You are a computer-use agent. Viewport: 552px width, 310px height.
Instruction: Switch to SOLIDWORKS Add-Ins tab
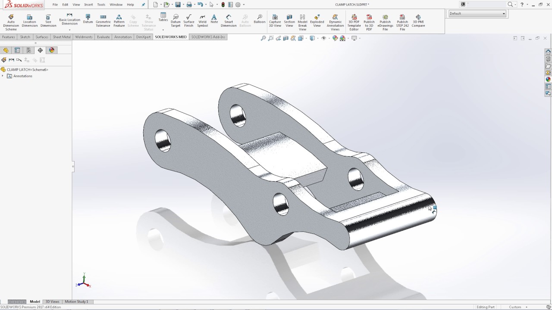coord(208,37)
